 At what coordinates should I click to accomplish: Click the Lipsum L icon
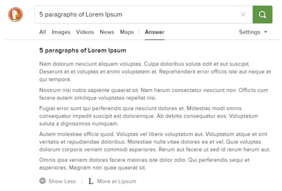(91, 181)
